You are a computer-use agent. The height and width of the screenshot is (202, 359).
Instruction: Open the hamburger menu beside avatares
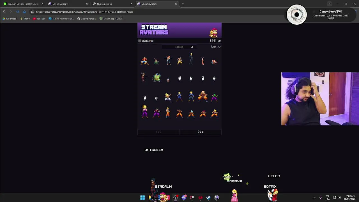[x=139, y=41]
